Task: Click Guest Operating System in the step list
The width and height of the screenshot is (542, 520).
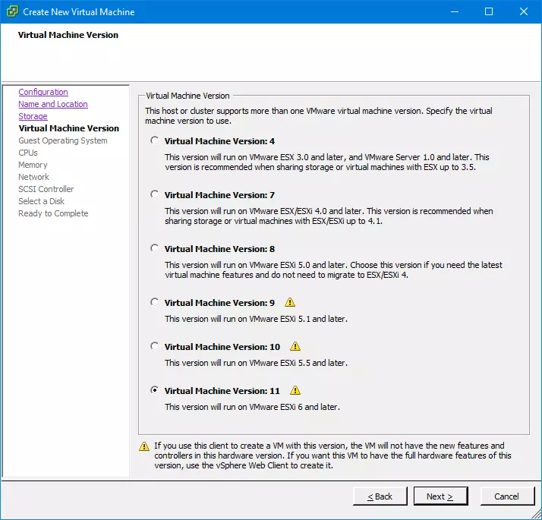Action: pyautogui.click(x=63, y=140)
